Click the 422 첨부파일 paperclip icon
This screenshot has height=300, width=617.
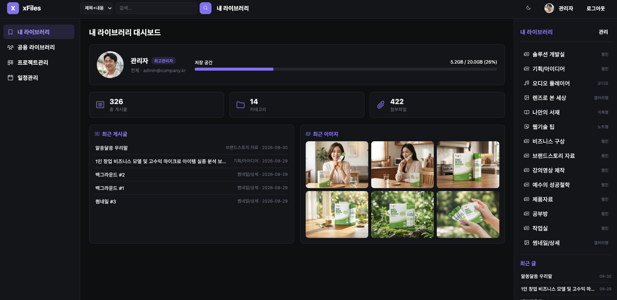(381, 105)
